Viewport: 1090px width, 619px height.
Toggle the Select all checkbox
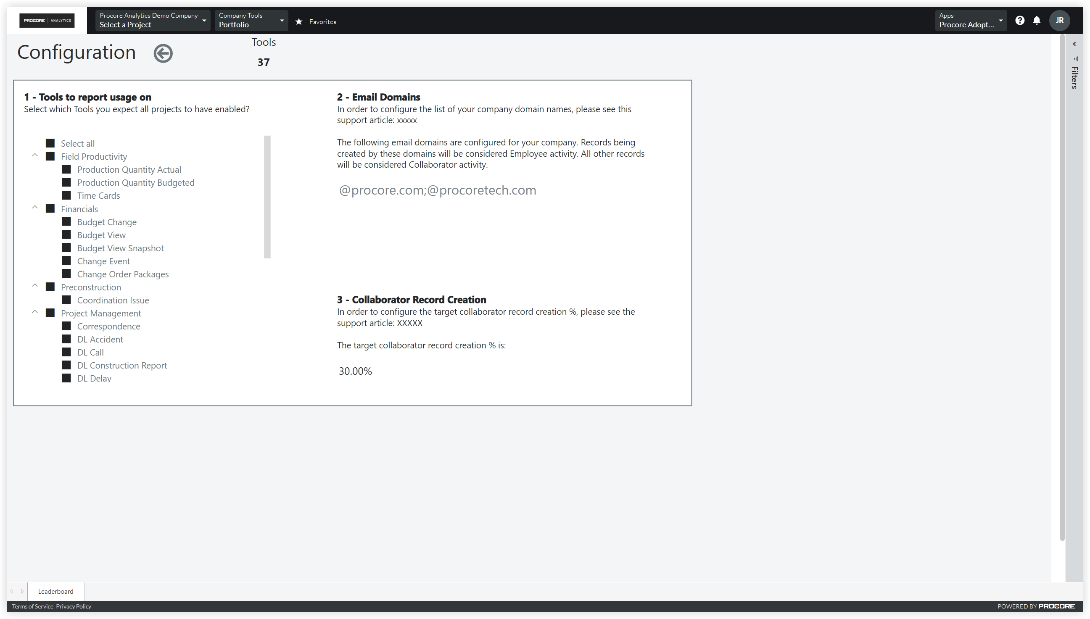[x=50, y=143]
